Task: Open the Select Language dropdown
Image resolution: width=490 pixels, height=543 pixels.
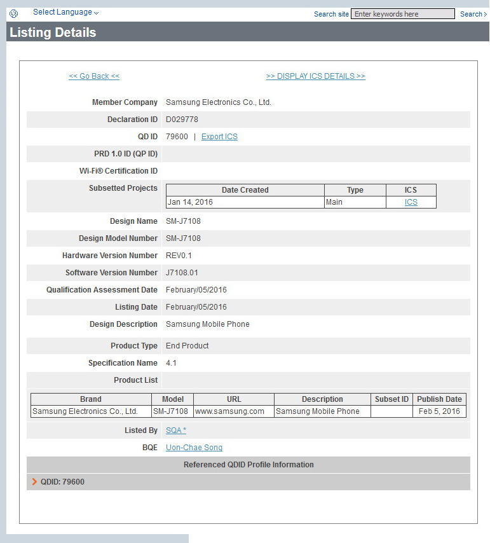Action: (x=65, y=12)
